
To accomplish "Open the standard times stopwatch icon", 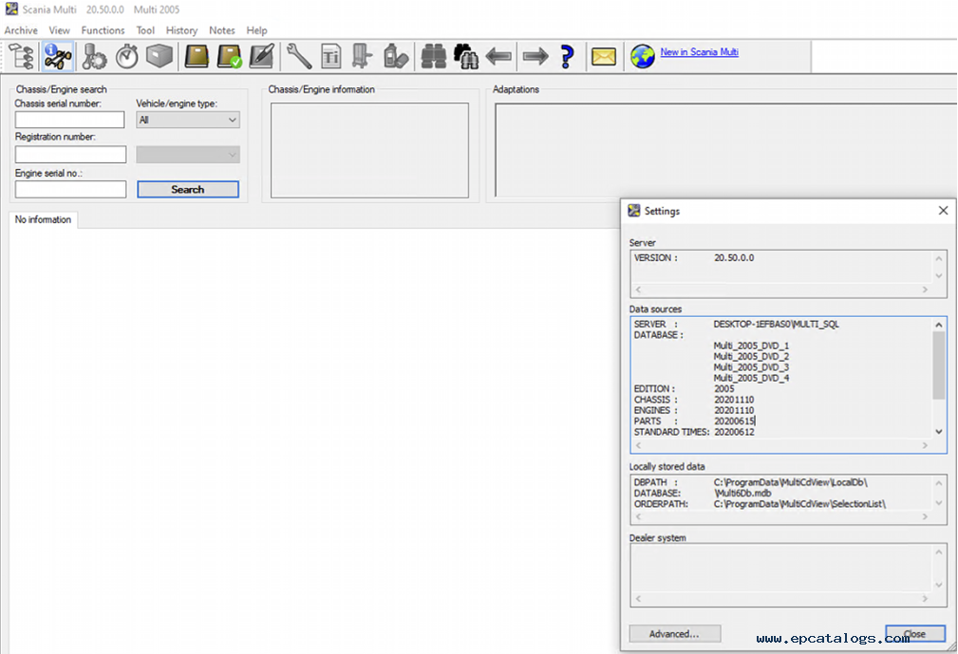I will click(x=126, y=57).
